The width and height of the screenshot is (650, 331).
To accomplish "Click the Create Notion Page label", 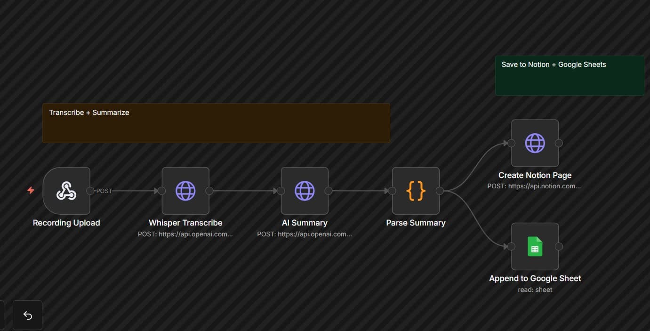I will tap(535, 175).
